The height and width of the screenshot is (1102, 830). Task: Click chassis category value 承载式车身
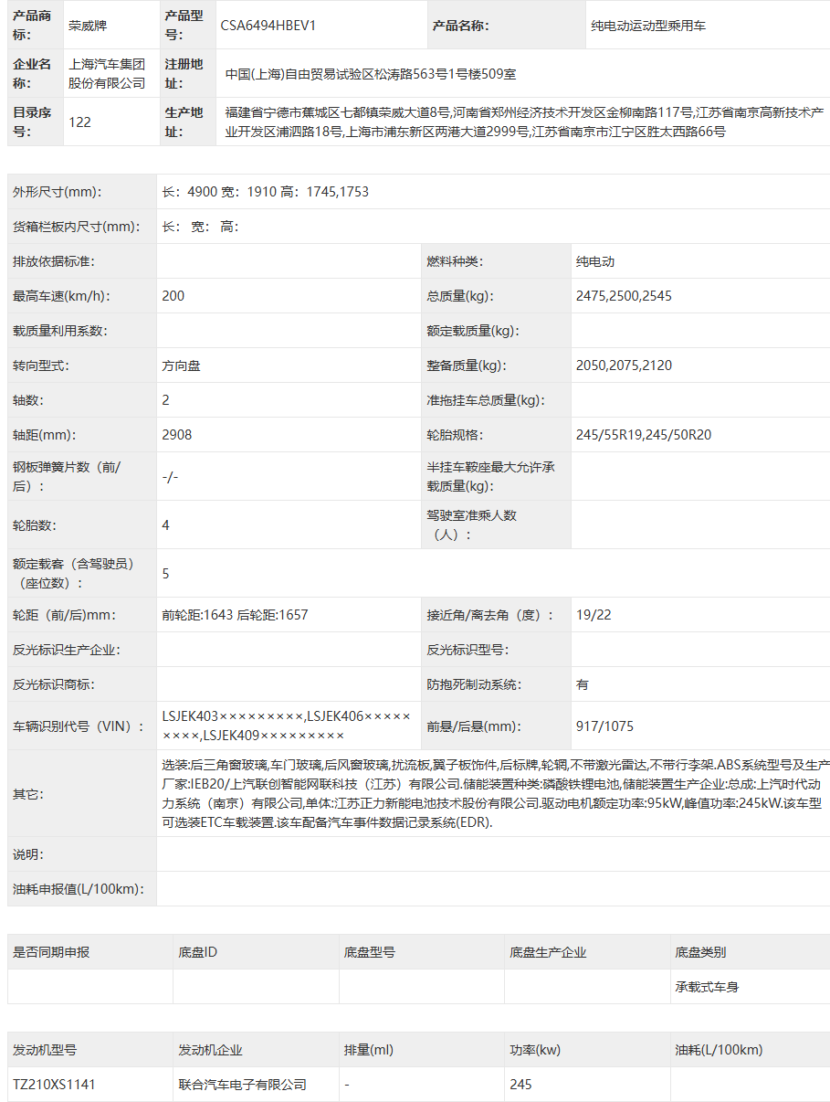tap(707, 987)
